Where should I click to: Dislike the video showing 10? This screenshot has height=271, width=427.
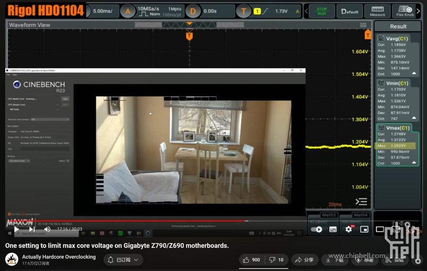click(x=276, y=260)
